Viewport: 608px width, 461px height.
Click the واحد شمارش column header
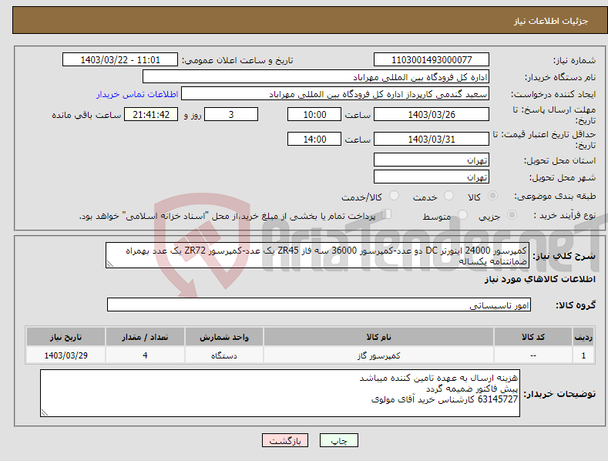tap(224, 337)
